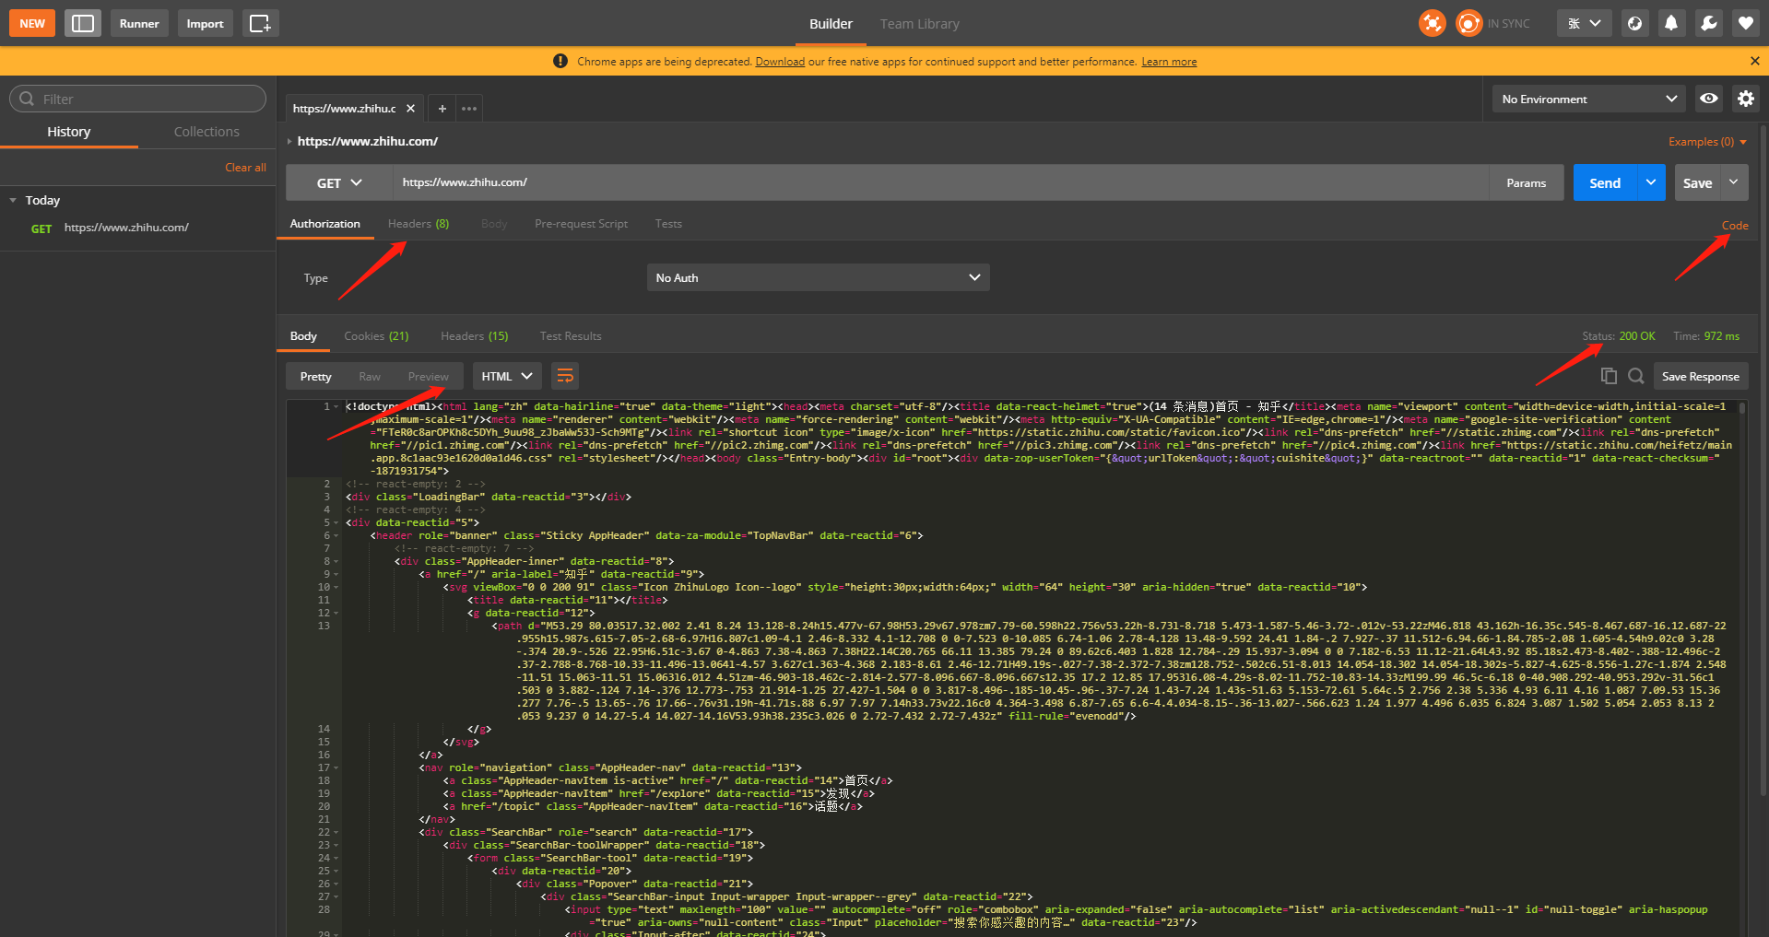This screenshot has width=1769, height=937.
Task: Change the GET method dropdown
Action: click(x=339, y=182)
